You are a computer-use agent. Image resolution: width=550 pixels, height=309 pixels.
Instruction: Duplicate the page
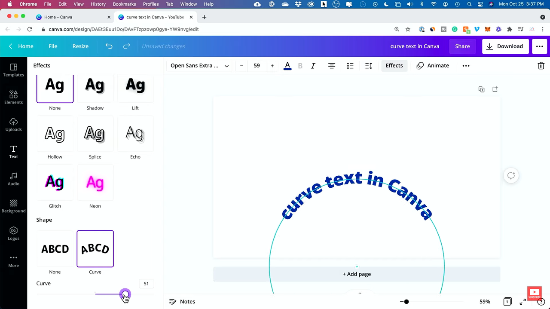point(481,89)
